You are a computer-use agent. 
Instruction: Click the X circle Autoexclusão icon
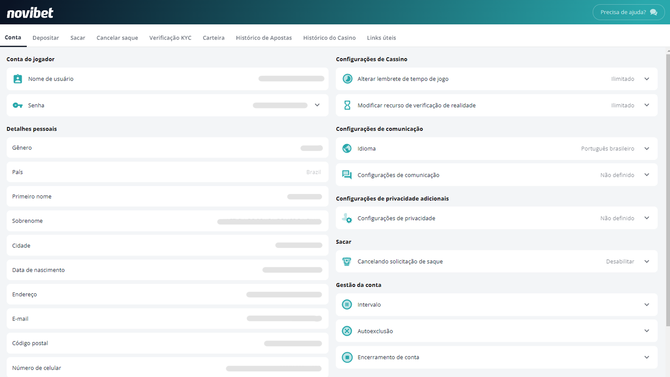[x=347, y=331]
